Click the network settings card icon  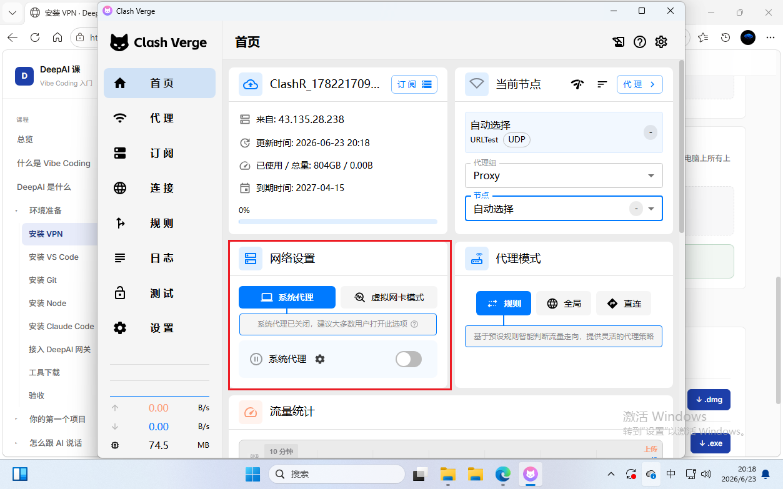click(251, 258)
